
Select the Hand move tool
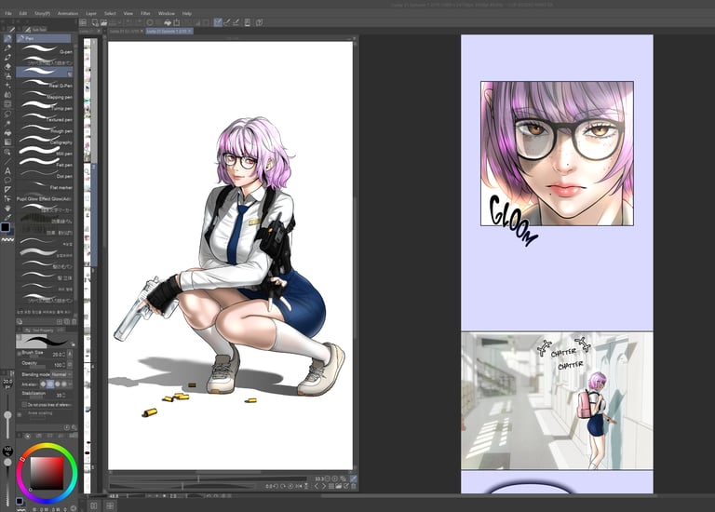click(7, 208)
